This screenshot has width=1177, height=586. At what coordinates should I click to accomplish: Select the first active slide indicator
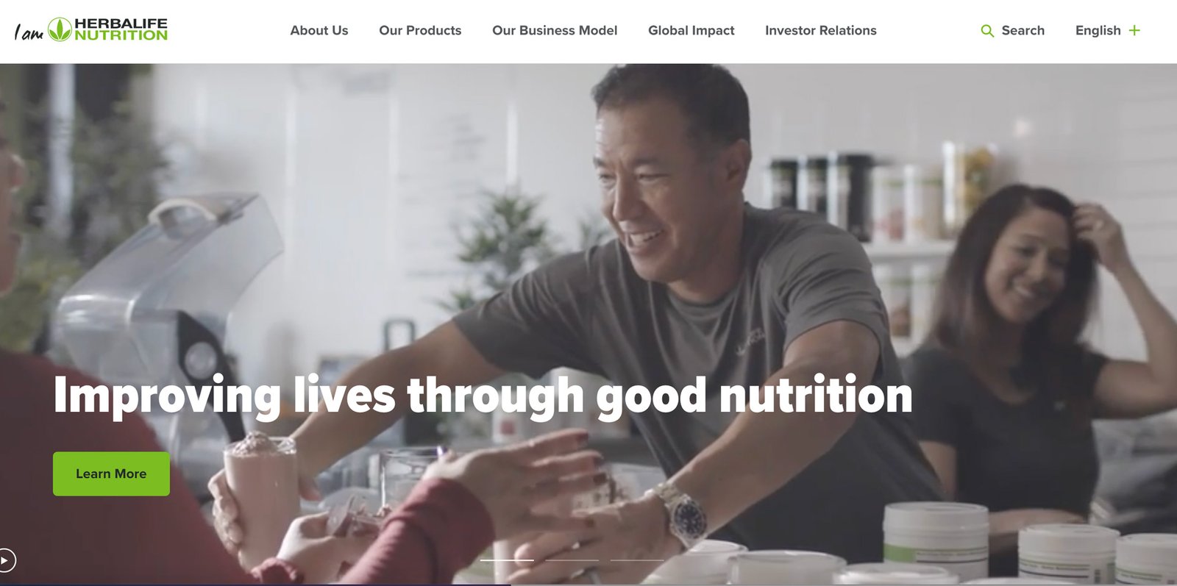coord(507,560)
